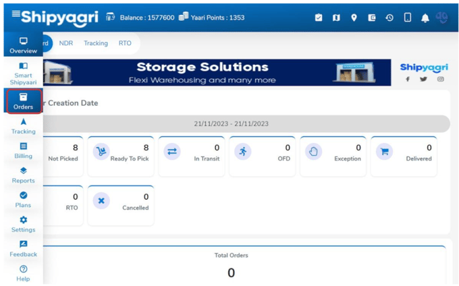Click the notification bell icon
The image size is (459, 286).
pyautogui.click(x=425, y=18)
